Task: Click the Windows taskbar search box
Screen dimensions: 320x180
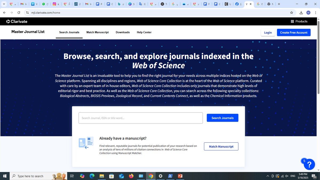Action: tap(38, 176)
